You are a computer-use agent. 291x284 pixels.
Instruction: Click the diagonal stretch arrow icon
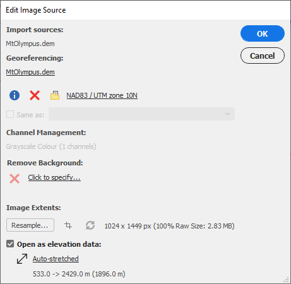pos(22,259)
